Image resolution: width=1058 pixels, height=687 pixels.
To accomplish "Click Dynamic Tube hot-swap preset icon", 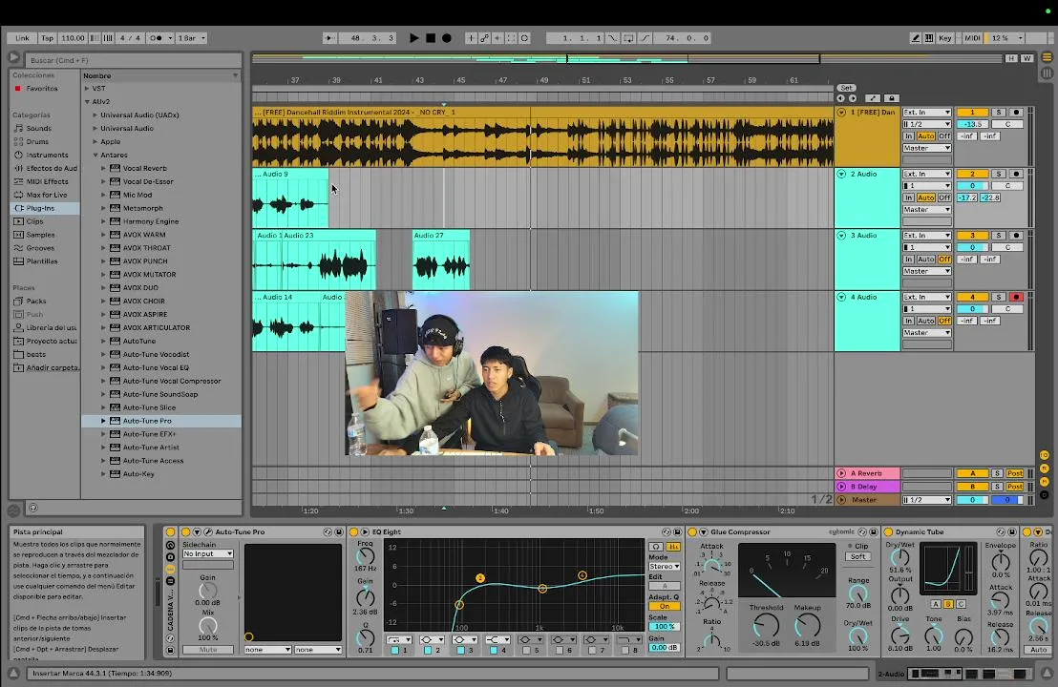I will (1002, 531).
